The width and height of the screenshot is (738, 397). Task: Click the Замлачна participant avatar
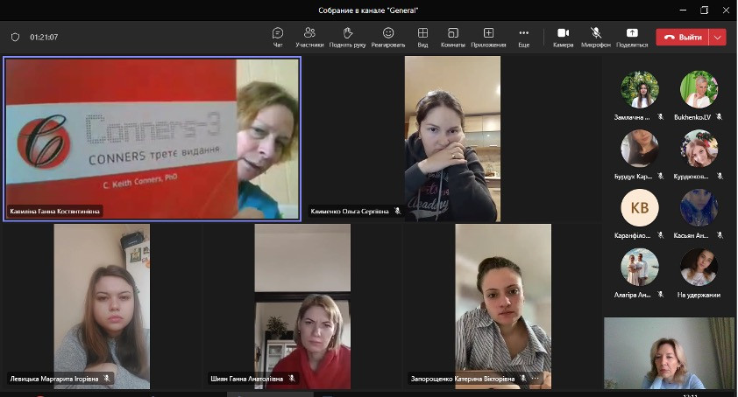click(x=640, y=89)
